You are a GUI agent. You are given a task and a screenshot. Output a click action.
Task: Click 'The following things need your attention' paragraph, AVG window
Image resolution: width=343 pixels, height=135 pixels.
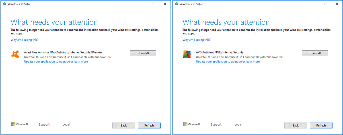pyautogui.click(x=257, y=31)
